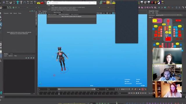
Task: Go to start of playback range
Action: [129, 93]
